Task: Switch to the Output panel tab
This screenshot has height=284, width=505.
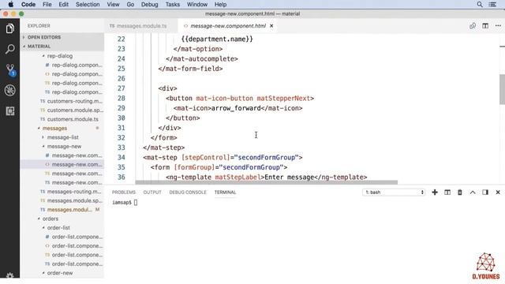Action: (152, 192)
